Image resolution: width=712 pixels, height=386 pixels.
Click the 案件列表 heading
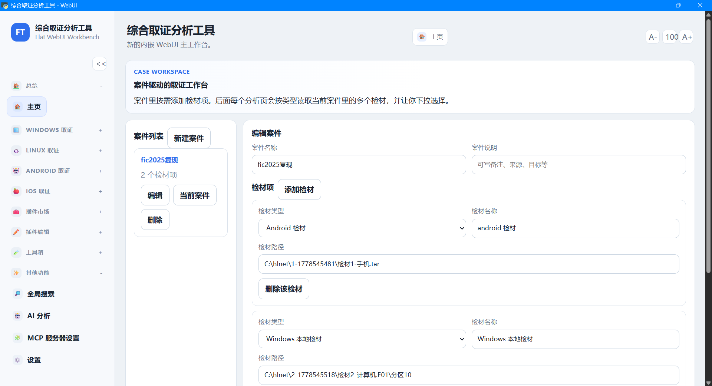(x=148, y=136)
